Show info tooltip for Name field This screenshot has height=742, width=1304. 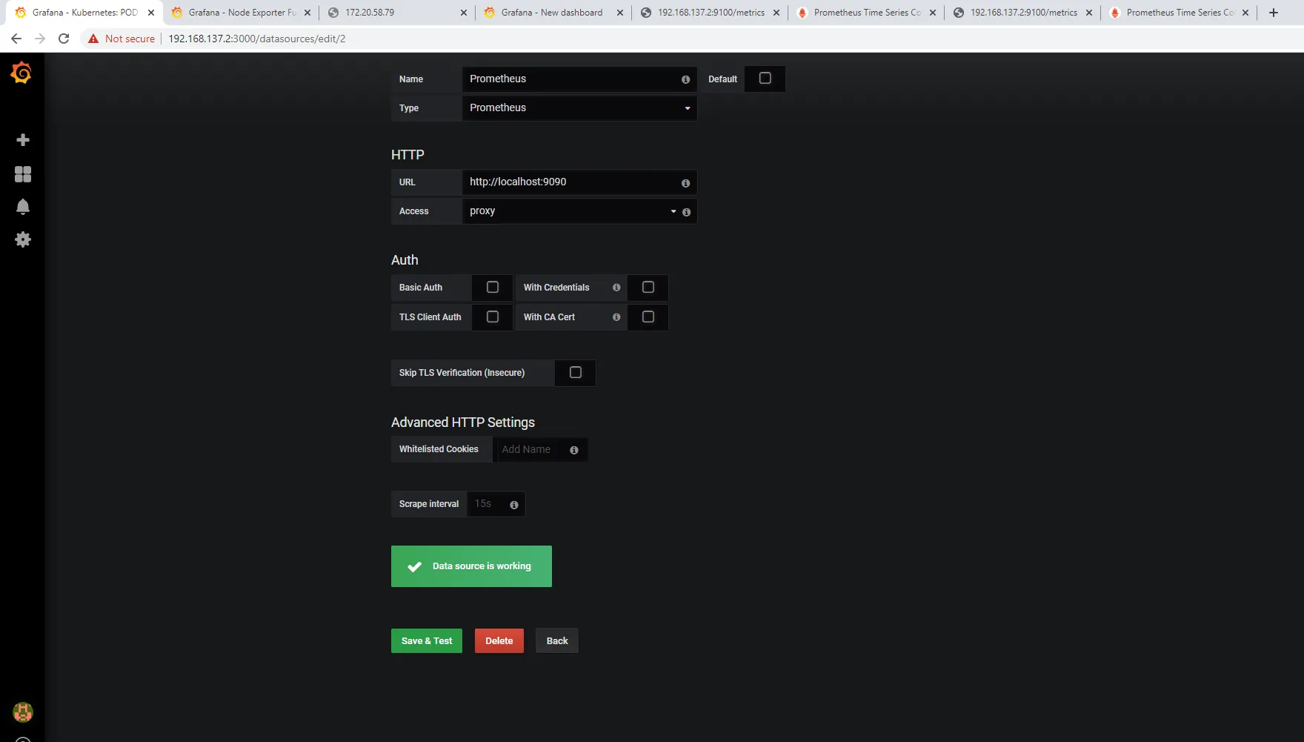[685, 79]
